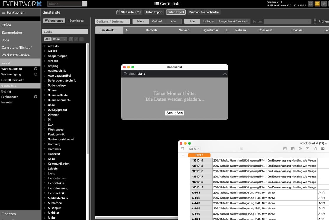
Task: Add new Warengruppe with plus icon
Action: [71, 39]
